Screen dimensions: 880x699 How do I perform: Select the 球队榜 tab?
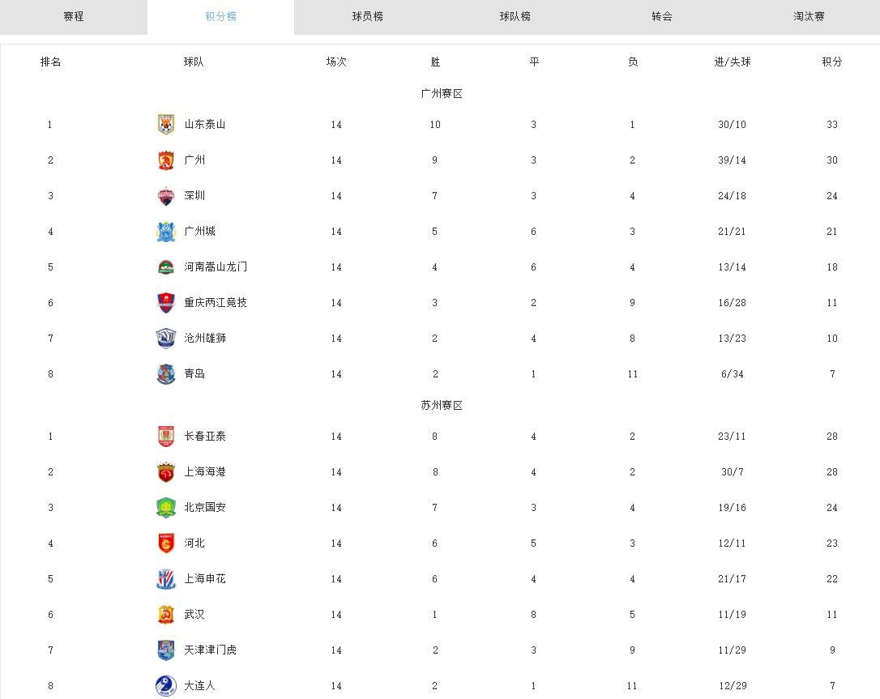click(x=515, y=17)
